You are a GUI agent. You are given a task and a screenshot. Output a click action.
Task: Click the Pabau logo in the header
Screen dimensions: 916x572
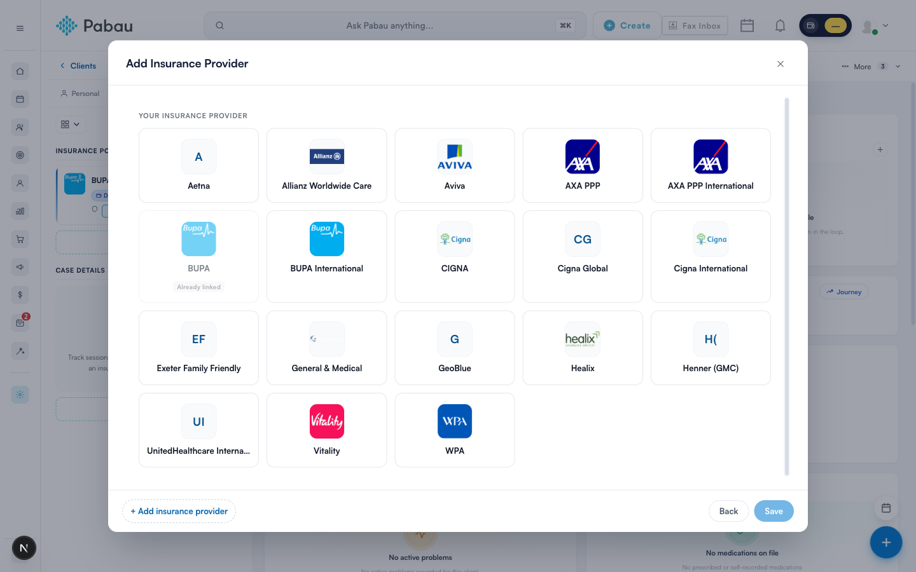pyautogui.click(x=94, y=26)
